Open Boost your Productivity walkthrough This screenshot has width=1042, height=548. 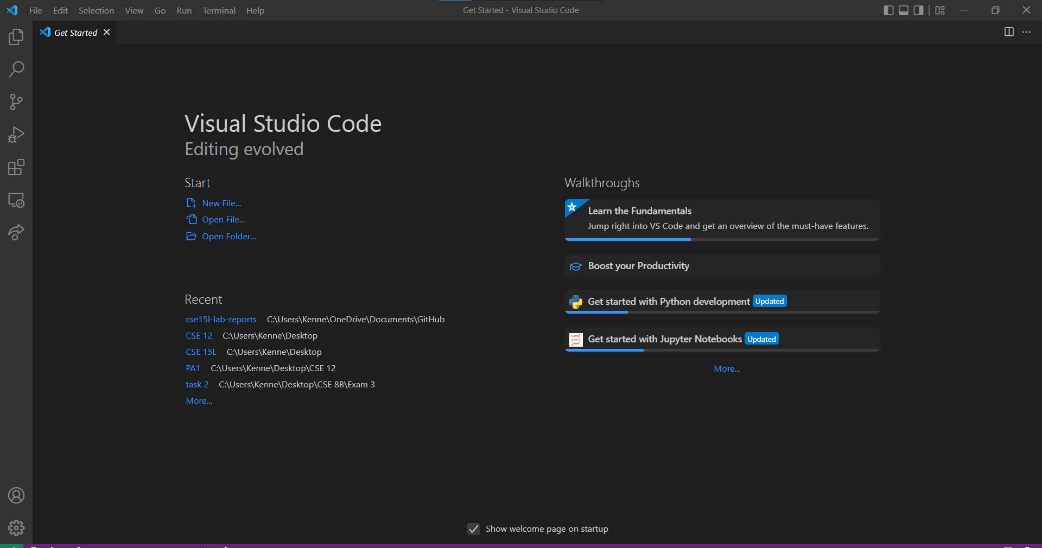(722, 266)
